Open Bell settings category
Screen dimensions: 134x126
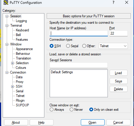click(x=18, y=35)
